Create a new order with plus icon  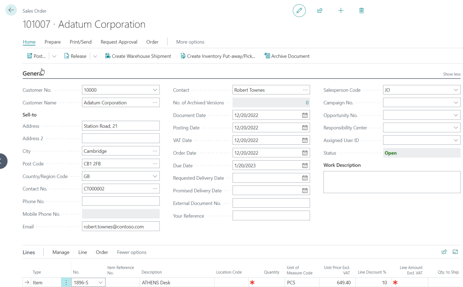[341, 11]
